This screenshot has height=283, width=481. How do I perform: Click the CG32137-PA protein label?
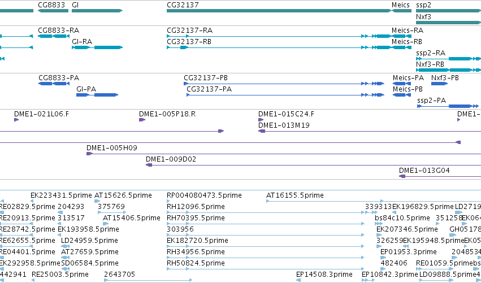(x=209, y=89)
